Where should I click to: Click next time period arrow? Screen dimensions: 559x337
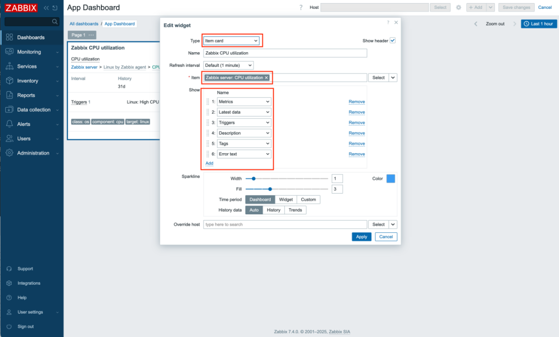click(514, 24)
